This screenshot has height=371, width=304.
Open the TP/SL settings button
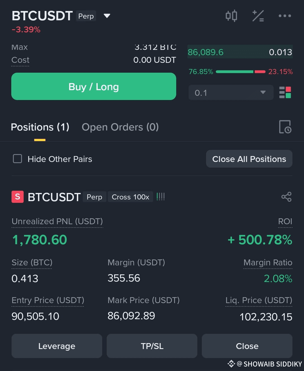(x=152, y=346)
